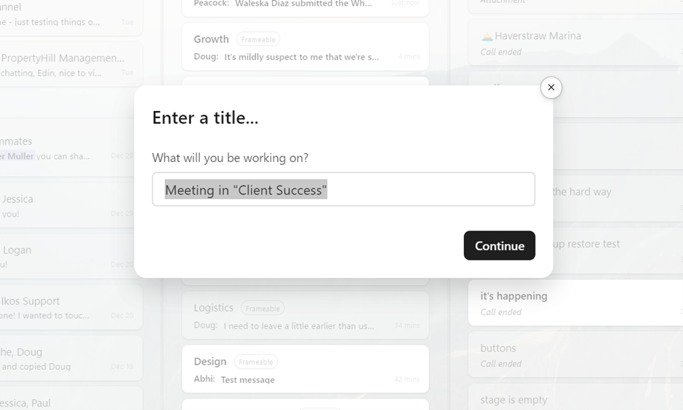The image size is (683, 410).
Task: Open the Haverstraw Marina call entry
Action: pos(576,43)
